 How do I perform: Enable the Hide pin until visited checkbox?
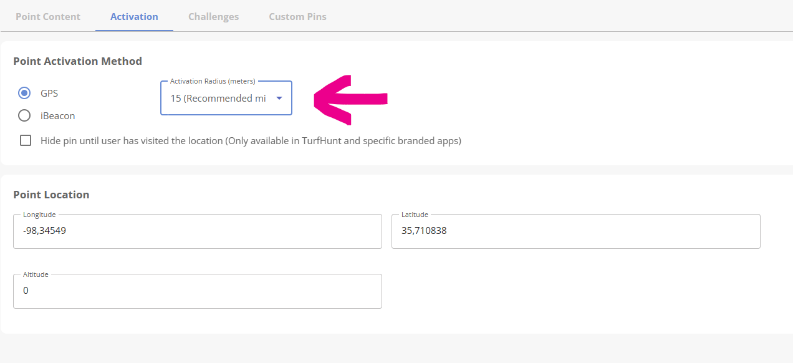(26, 140)
